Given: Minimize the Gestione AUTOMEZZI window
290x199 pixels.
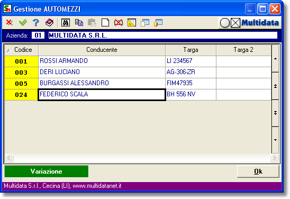Looking at the screenshot, I should click(250, 8).
